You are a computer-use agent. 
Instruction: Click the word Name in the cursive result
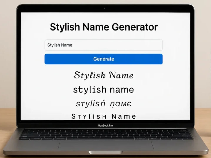pos(121,75)
